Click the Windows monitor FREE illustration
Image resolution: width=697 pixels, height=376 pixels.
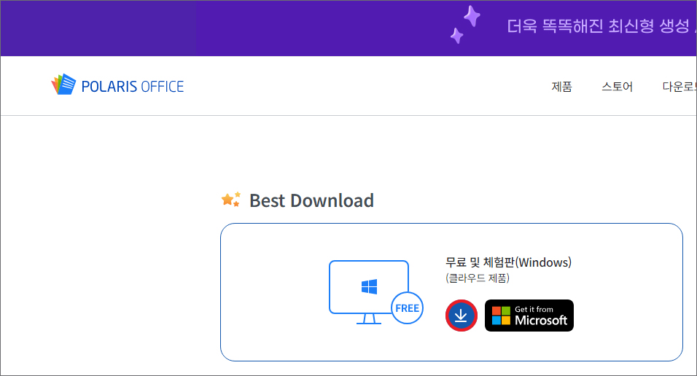click(375, 292)
